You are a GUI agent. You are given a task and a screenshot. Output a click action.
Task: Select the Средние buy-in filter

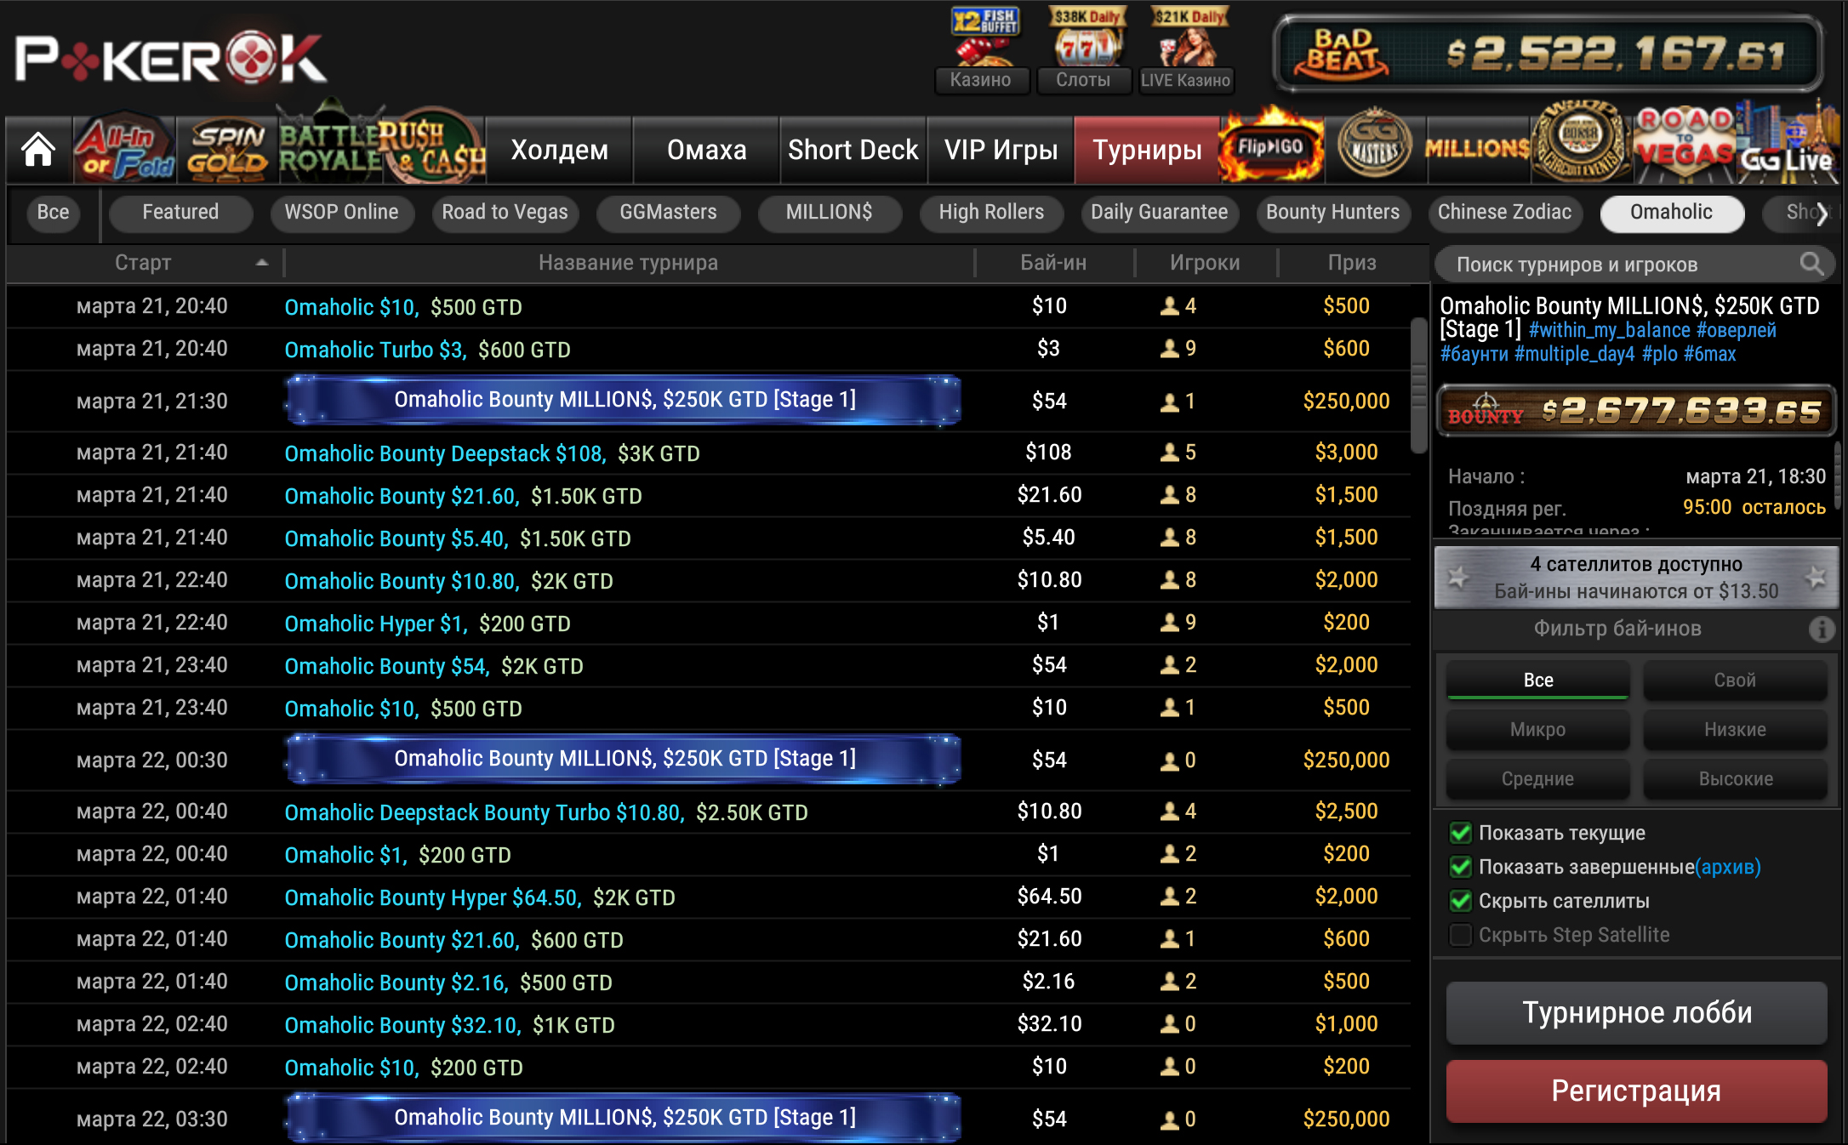(x=1538, y=778)
